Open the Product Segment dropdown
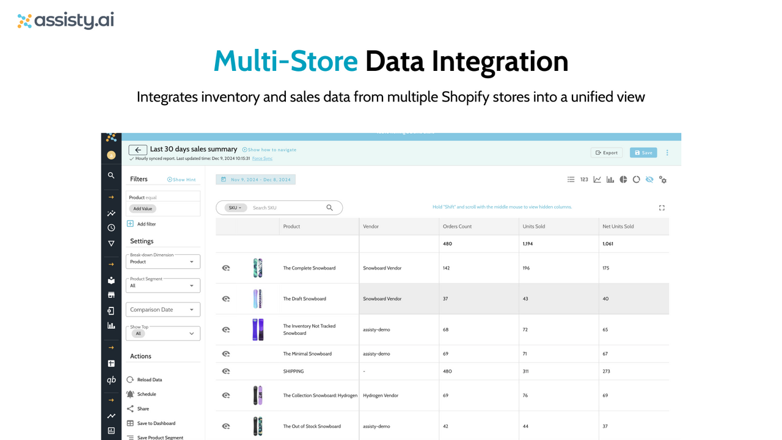Screen dimensions: 782x440 [163, 285]
